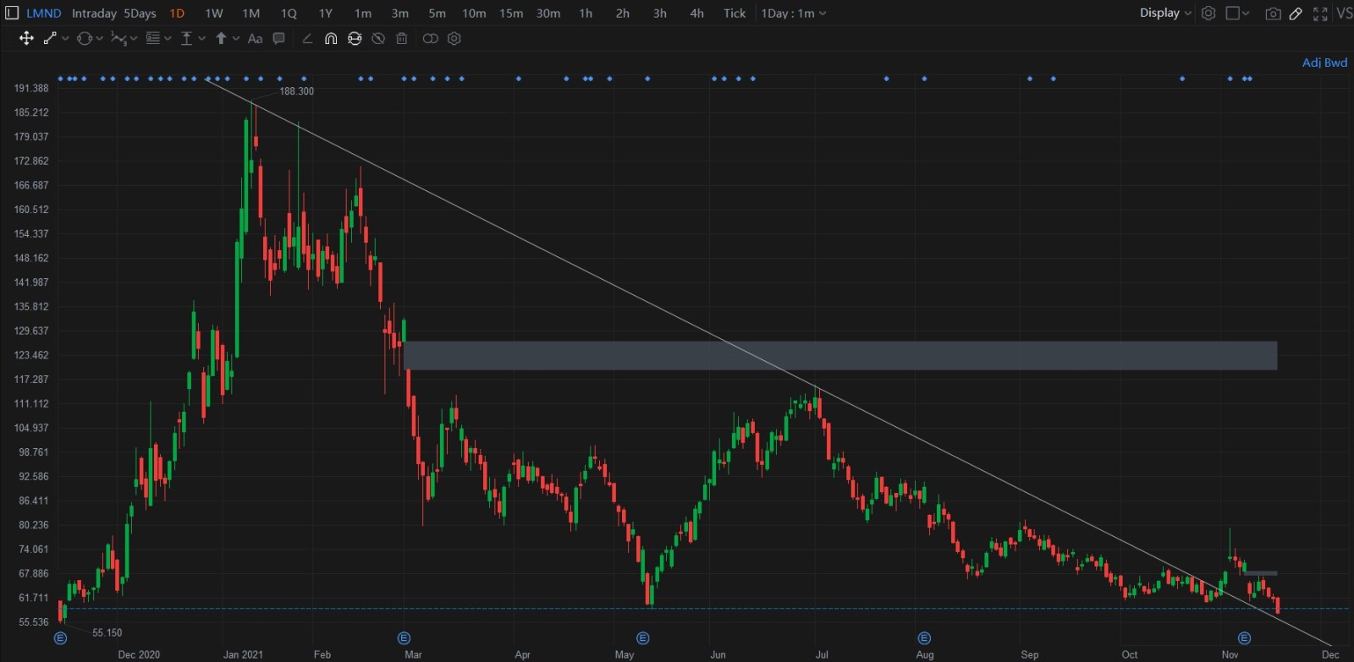This screenshot has width=1354, height=662.
Task: Expand the measure tool dropdown arrow
Action: pos(201,39)
